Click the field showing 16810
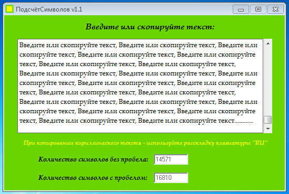This screenshot has height=194, width=289. tap(171, 178)
